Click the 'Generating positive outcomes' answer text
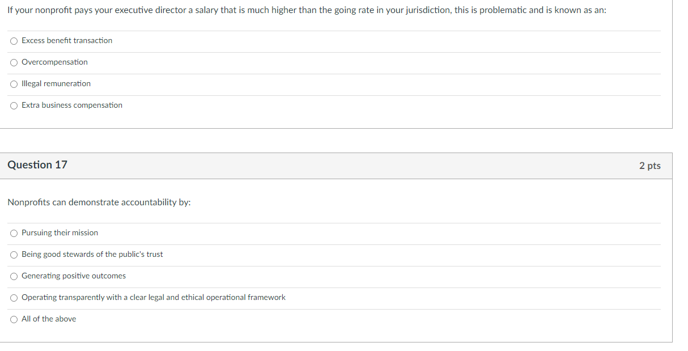The height and width of the screenshot is (351, 688). click(74, 276)
